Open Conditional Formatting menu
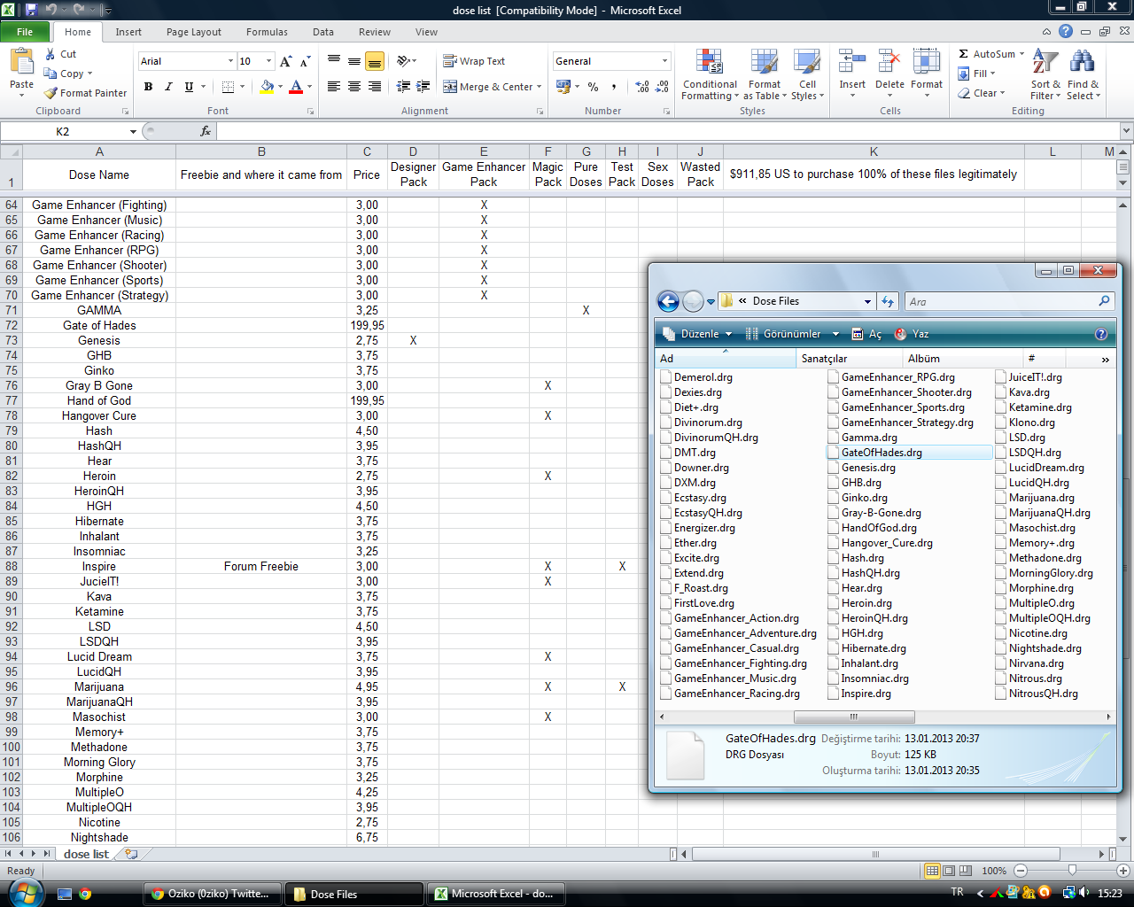 pyautogui.click(x=709, y=75)
